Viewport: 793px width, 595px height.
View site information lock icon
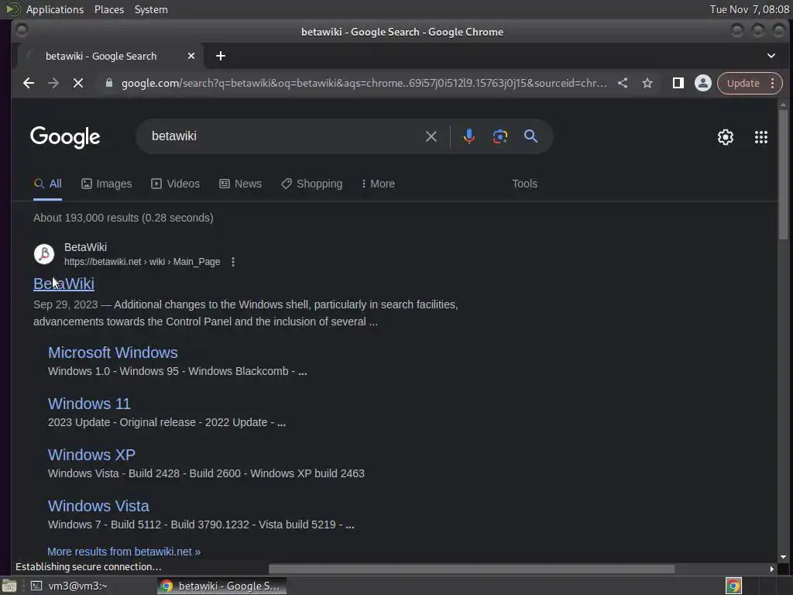108,83
